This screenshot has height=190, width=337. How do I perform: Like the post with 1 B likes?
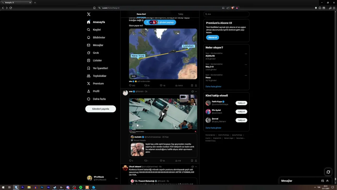(x=162, y=85)
